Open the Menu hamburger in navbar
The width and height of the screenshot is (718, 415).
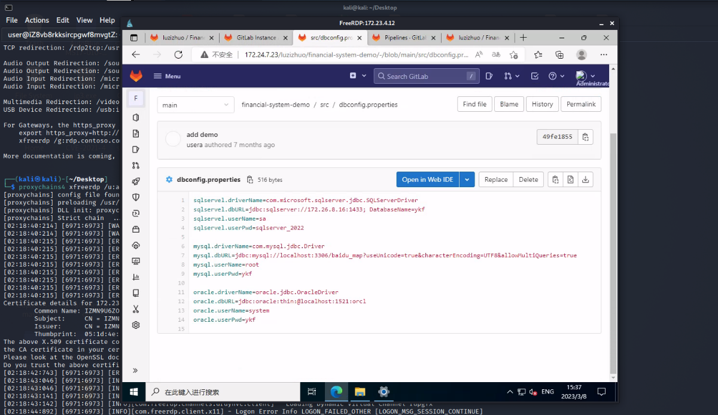point(167,76)
